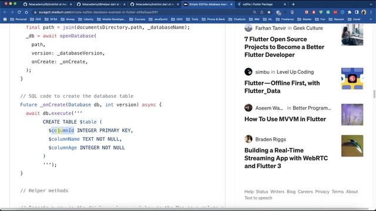376x211 pixels.
Task: Open the MVVM in Flutter article thumbnail
Action: (x=352, y=115)
